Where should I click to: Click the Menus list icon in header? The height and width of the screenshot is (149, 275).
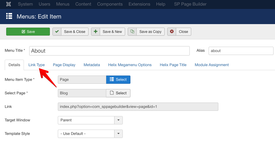coord(9,16)
